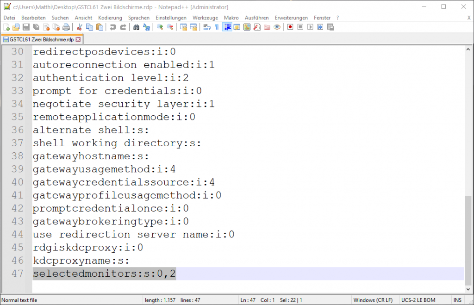The height and width of the screenshot is (305, 474).
Task: Save the current file with floppy icon
Action: [26, 27]
